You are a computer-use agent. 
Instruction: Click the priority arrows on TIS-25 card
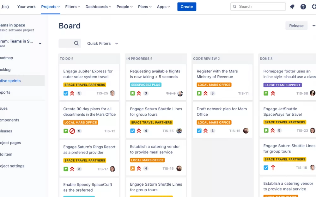tap(72, 93)
